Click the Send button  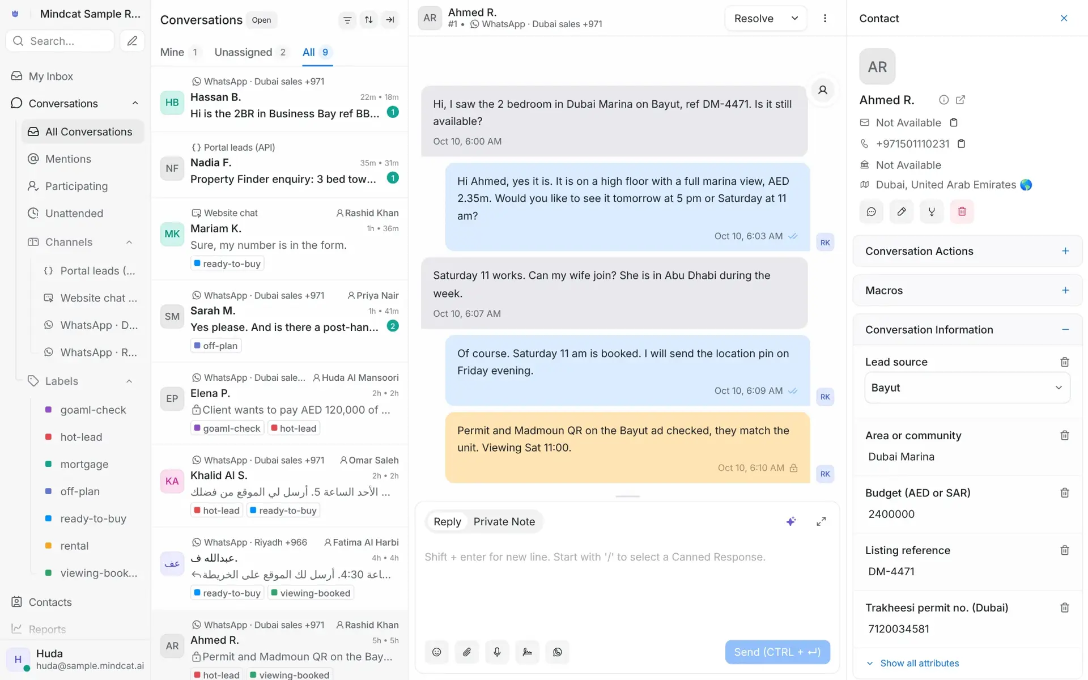click(x=777, y=652)
